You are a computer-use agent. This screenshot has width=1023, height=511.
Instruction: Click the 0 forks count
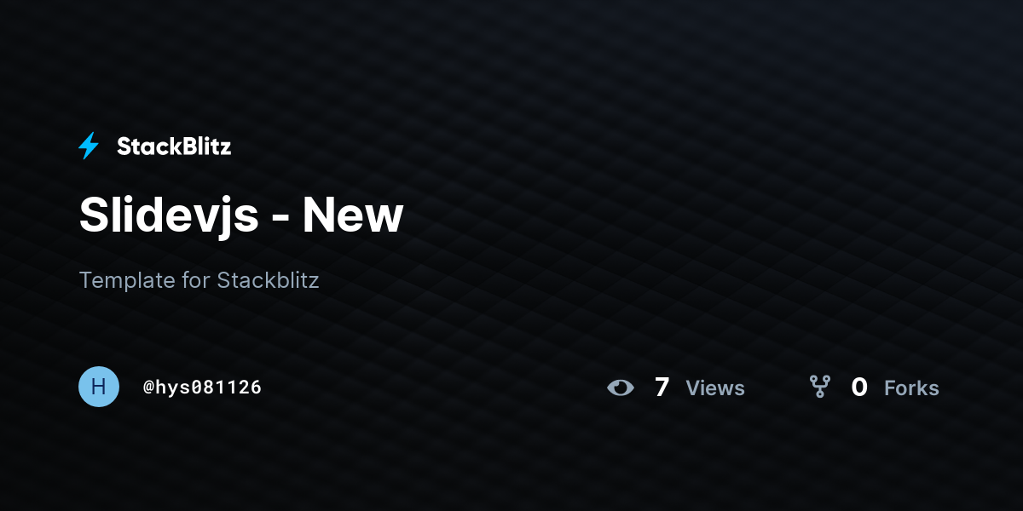[x=859, y=388]
